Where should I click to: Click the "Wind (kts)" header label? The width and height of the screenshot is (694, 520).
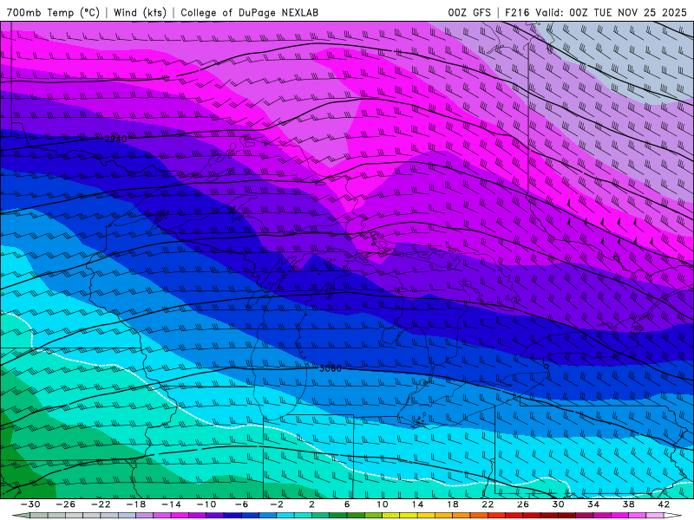point(140,12)
